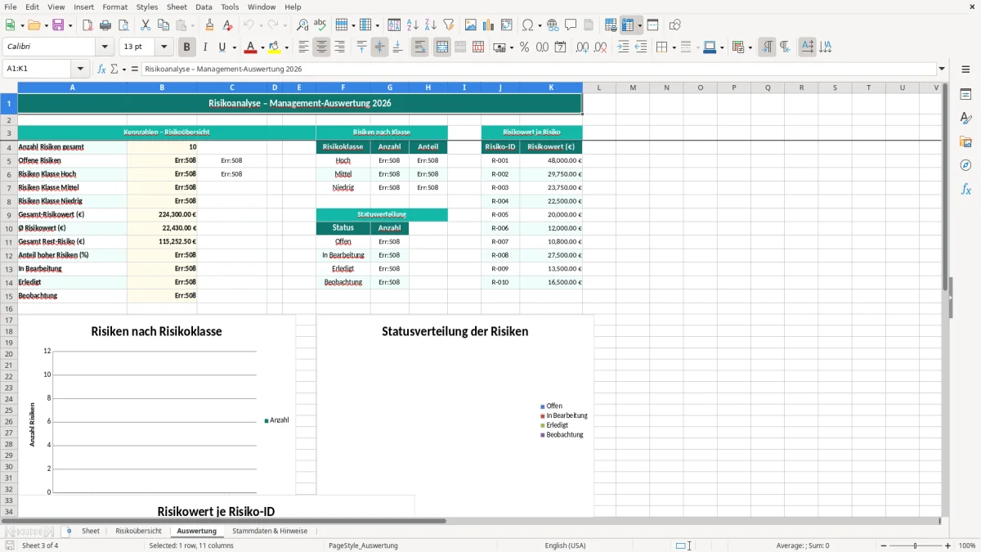Apply the yellow Highlighting Color swatch
This screenshot has height=552, width=981.
(275, 47)
